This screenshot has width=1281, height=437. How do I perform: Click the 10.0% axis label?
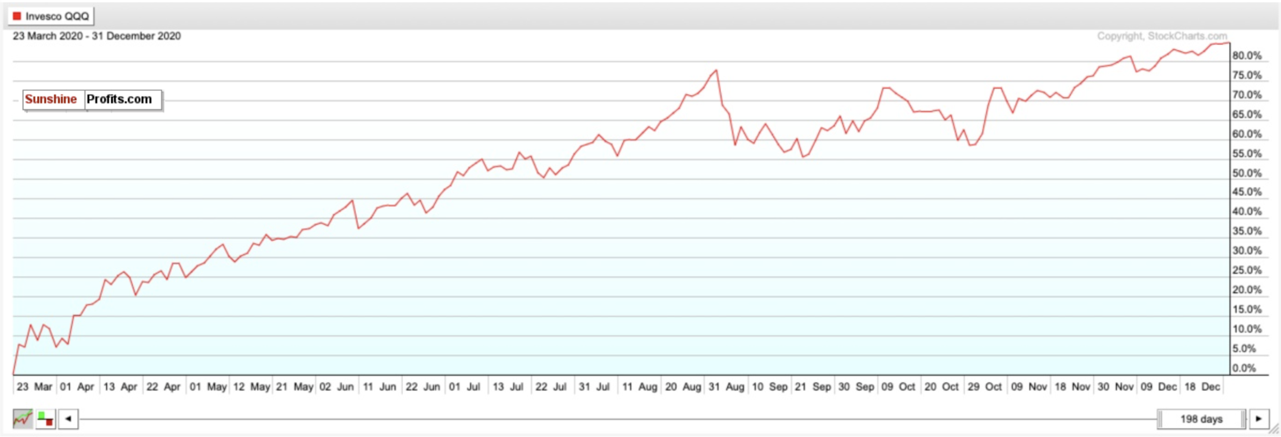(x=1247, y=329)
